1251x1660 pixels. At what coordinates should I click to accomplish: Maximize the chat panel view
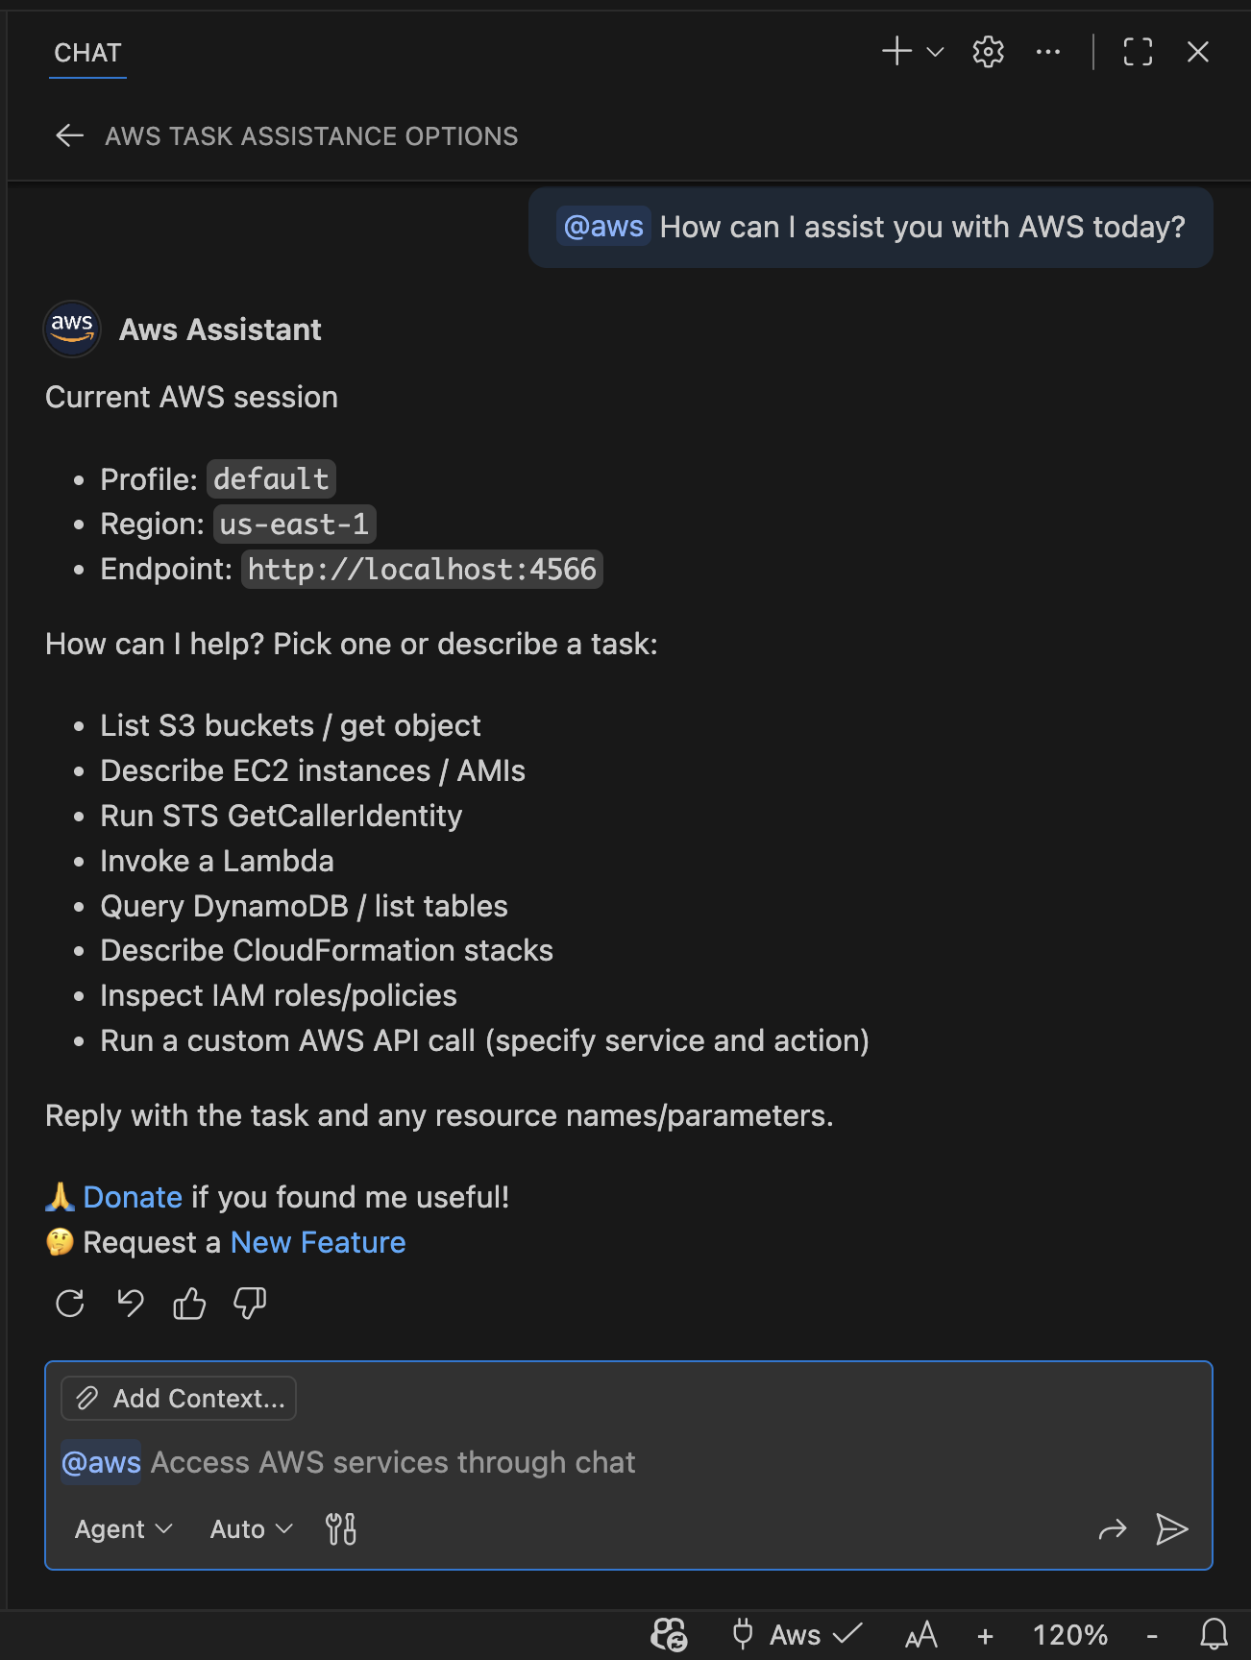[x=1137, y=52]
